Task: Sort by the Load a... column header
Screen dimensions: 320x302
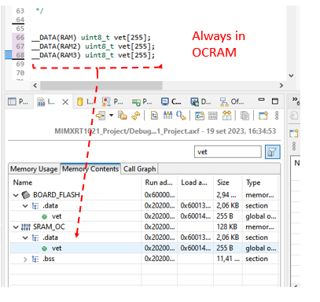Action: [x=195, y=182]
